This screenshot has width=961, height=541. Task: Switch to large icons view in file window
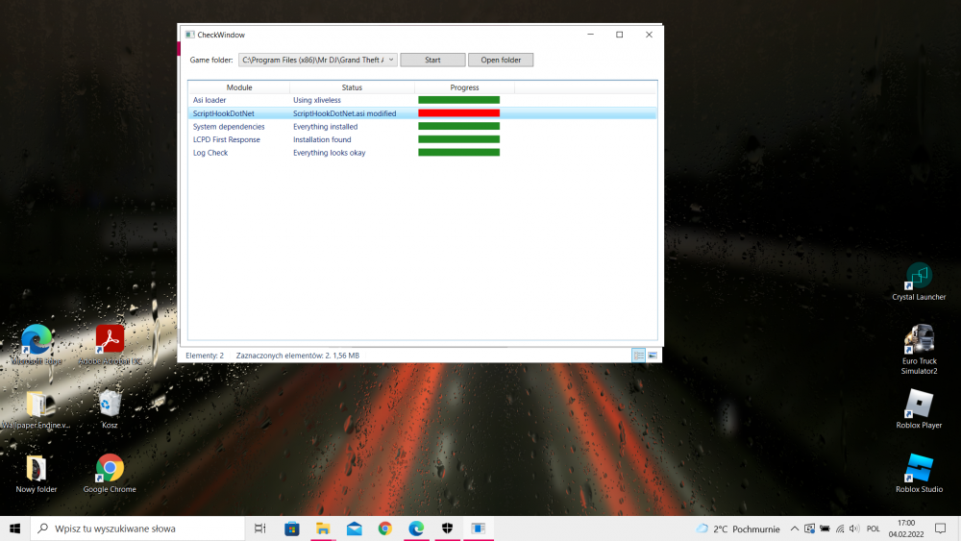point(653,356)
